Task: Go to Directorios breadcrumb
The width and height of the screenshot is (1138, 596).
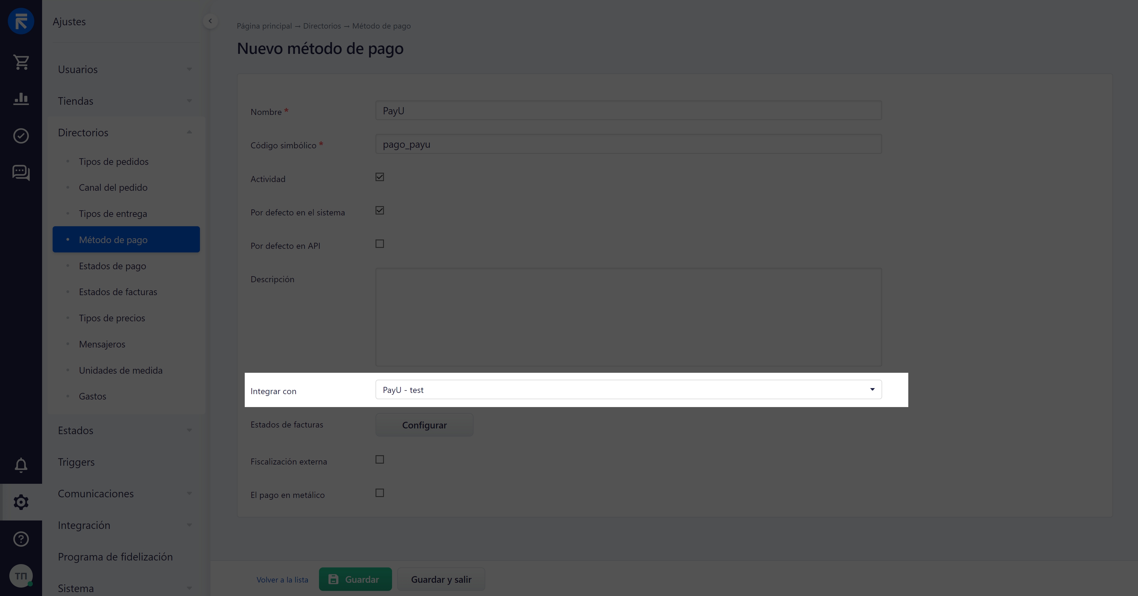Action: [x=322, y=26]
